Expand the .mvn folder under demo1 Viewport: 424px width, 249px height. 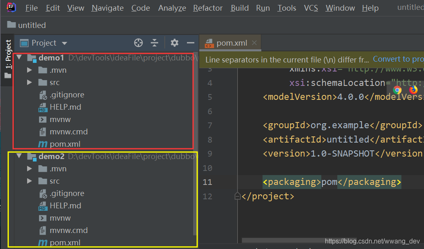point(29,70)
